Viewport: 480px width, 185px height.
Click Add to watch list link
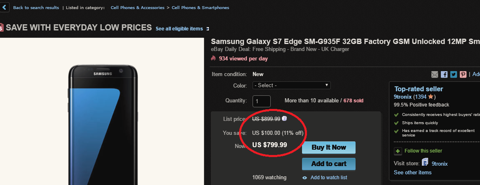(x=329, y=178)
